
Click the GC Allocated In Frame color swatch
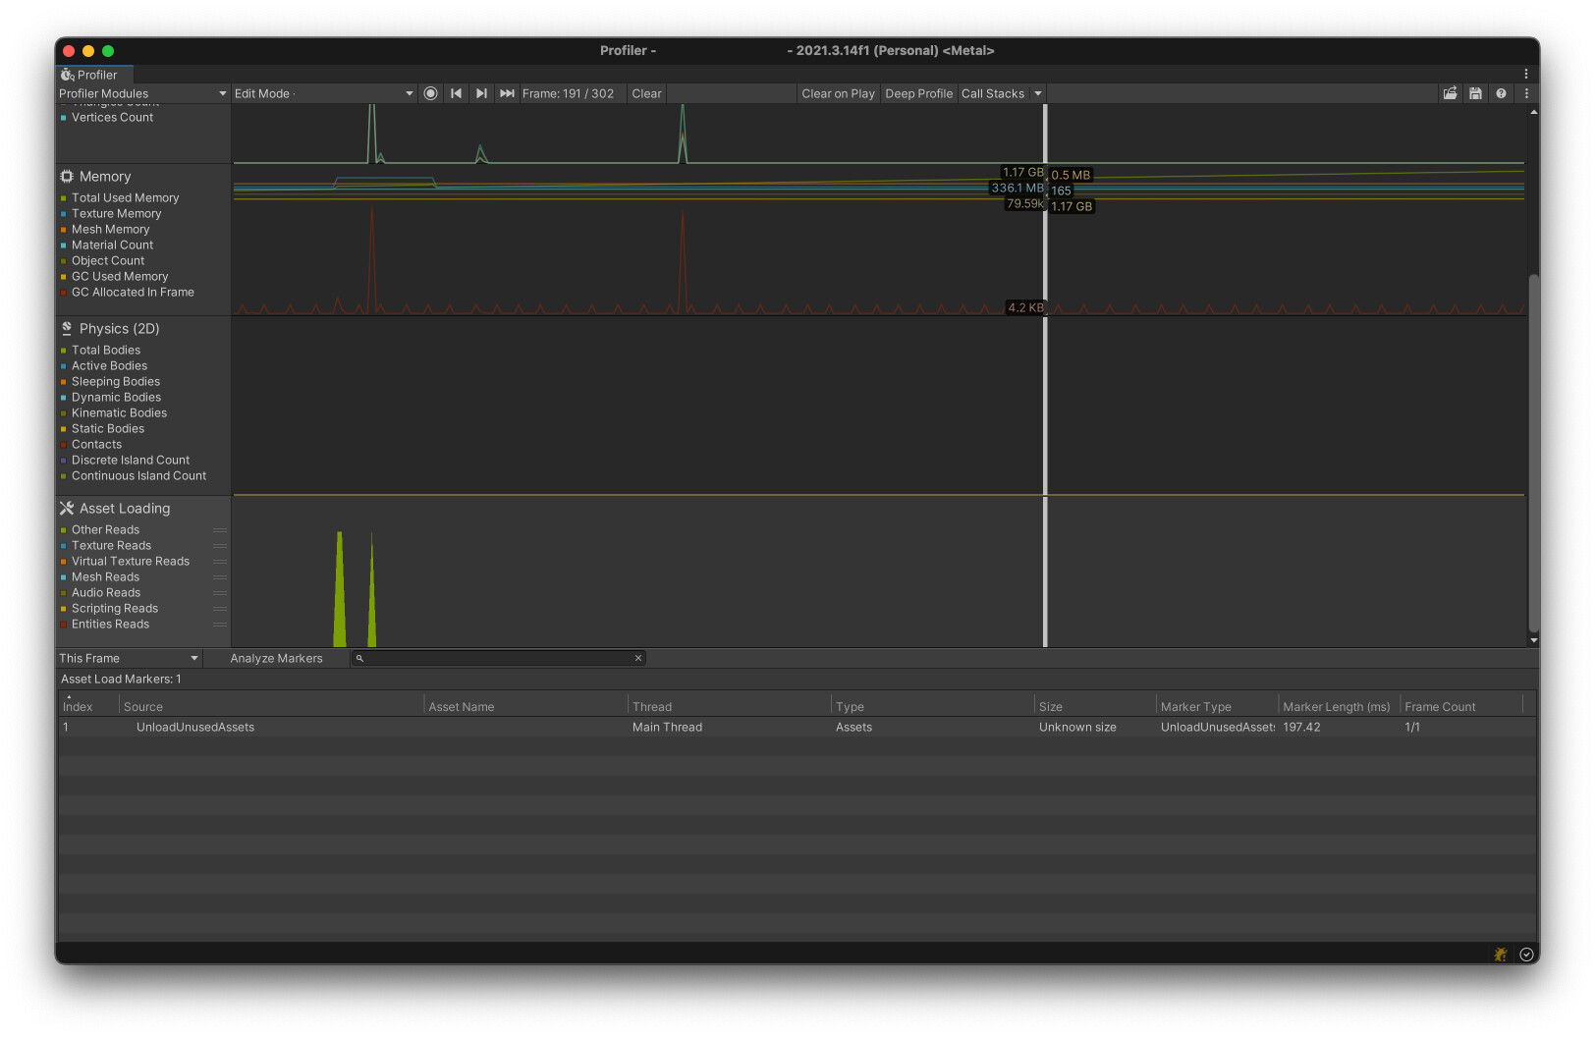coord(64,292)
